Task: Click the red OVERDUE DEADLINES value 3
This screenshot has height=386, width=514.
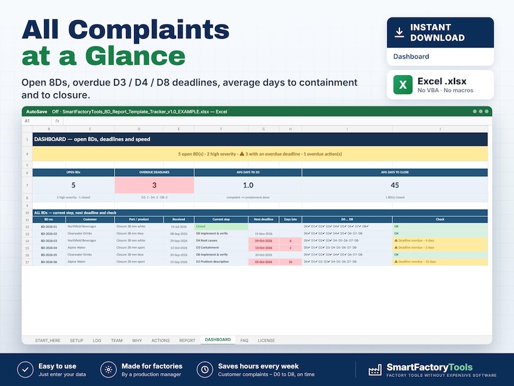Action: [x=154, y=185]
